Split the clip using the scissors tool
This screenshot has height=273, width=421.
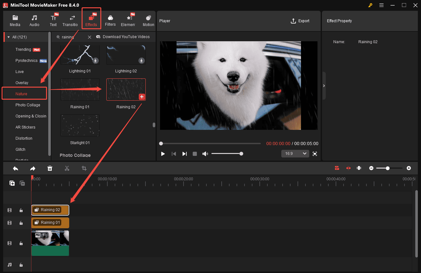pyautogui.click(x=67, y=168)
